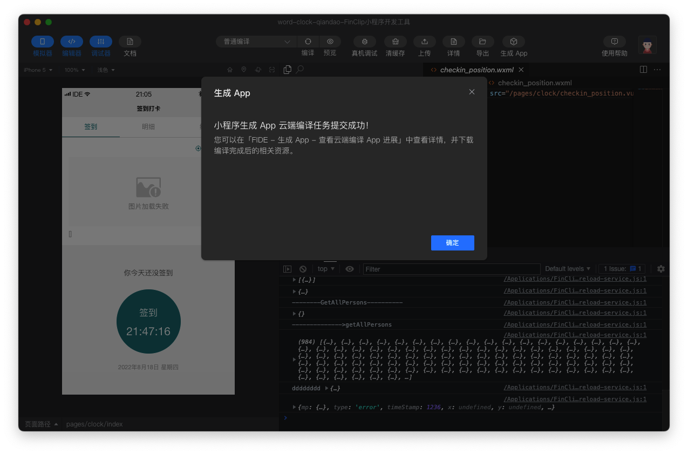
Task: Toggle the 调试器 debugger panel
Action: [101, 42]
